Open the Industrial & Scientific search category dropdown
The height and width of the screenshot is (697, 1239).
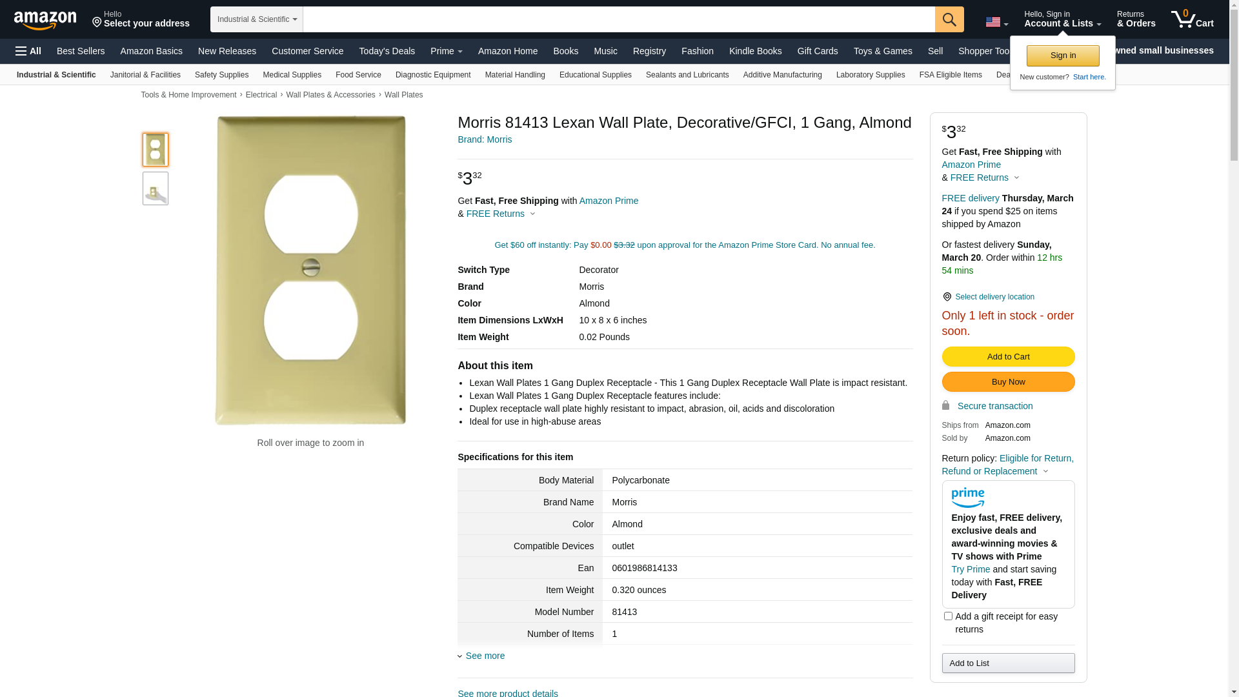point(256,19)
